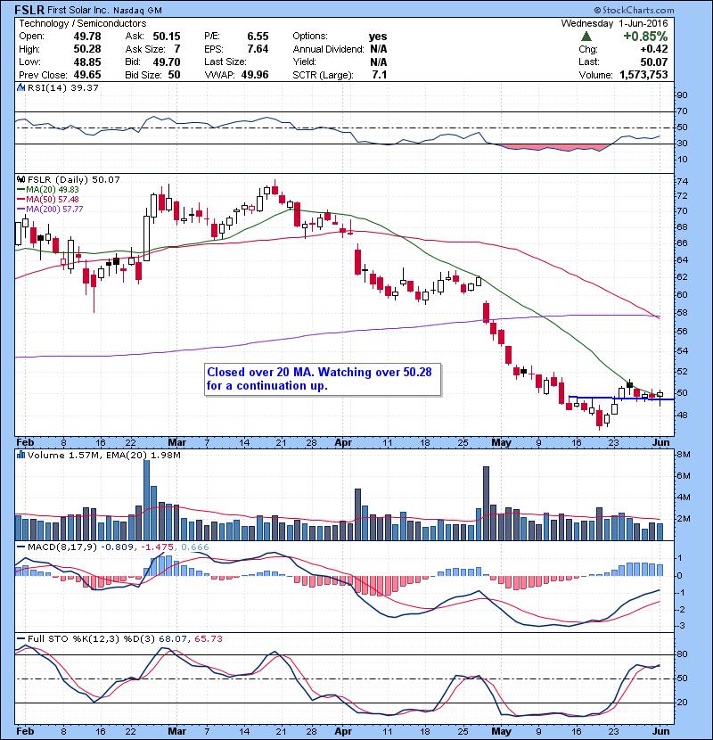Select the High value 50.28 in quote table
The height and width of the screenshot is (740, 713).
pos(87,49)
